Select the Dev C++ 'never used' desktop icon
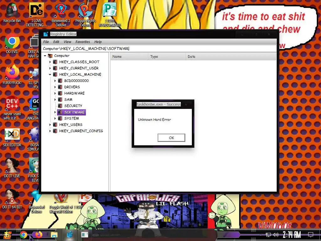The height and width of the screenshot is (241, 321). point(12,108)
